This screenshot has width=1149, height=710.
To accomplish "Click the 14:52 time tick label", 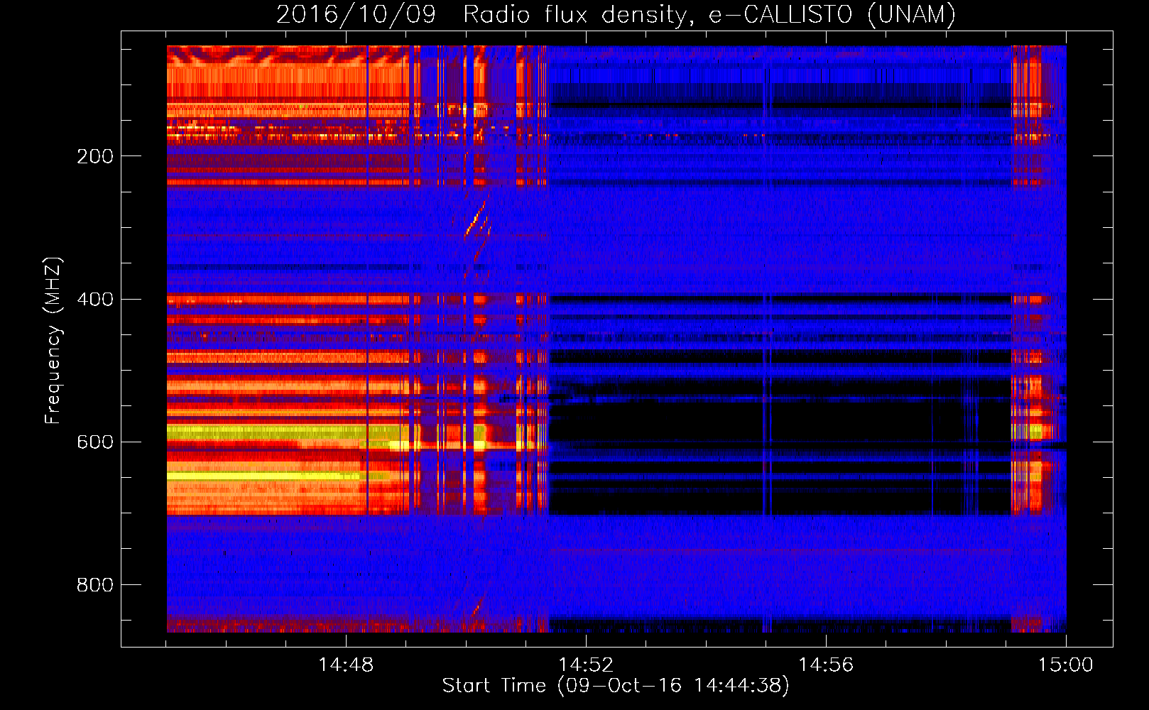I will (586, 665).
